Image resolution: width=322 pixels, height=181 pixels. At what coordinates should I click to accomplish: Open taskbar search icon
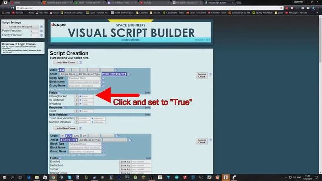12,177
